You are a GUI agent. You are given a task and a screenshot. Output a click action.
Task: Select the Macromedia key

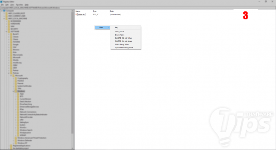point(17,55)
